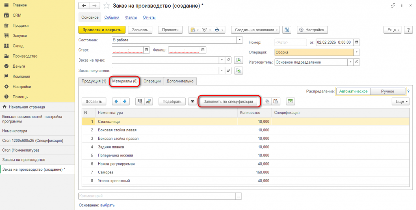
Task: Open the Компания flag icon
Action: click(x=6, y=77)
